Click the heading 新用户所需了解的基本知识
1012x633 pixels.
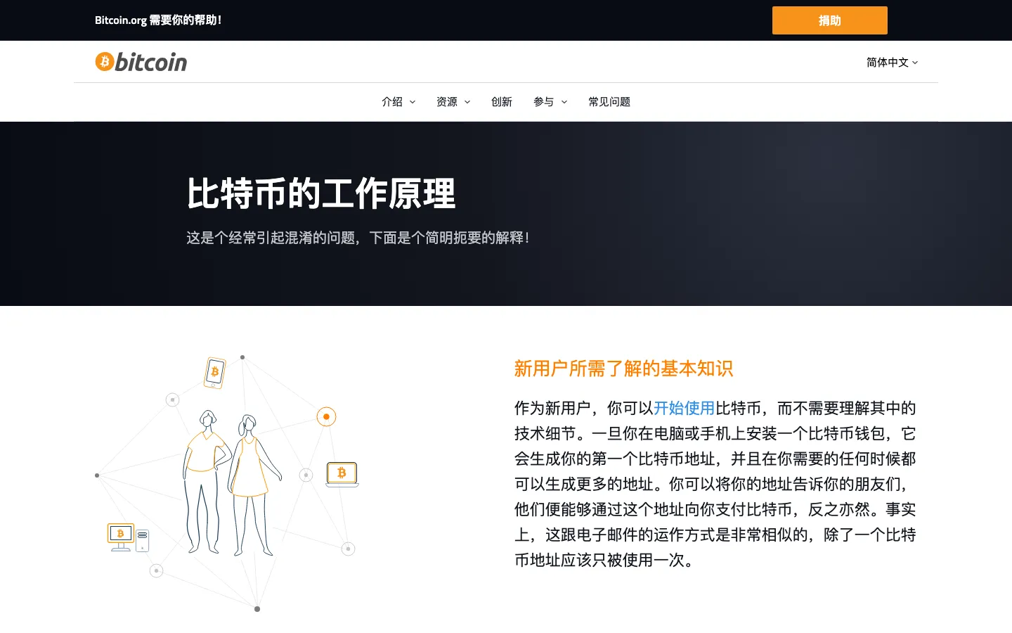pos(623,369)
